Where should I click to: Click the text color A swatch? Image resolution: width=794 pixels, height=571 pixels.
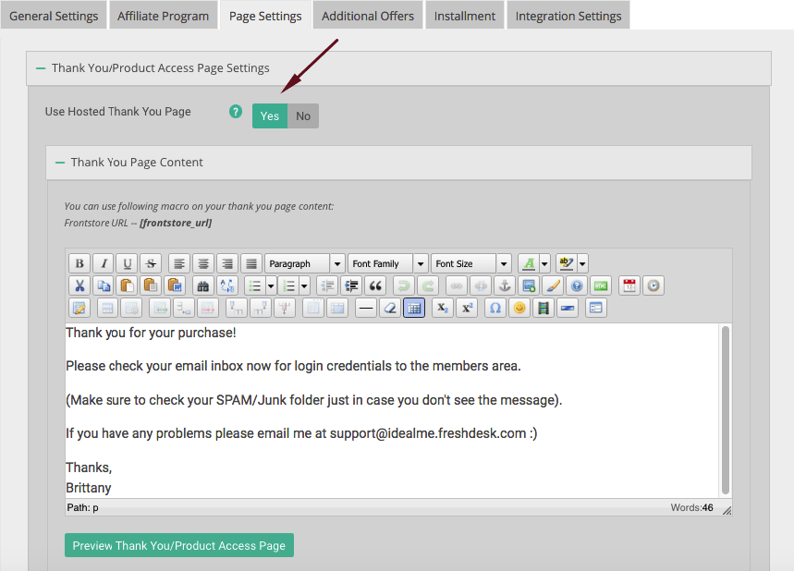tap(529, 263)
